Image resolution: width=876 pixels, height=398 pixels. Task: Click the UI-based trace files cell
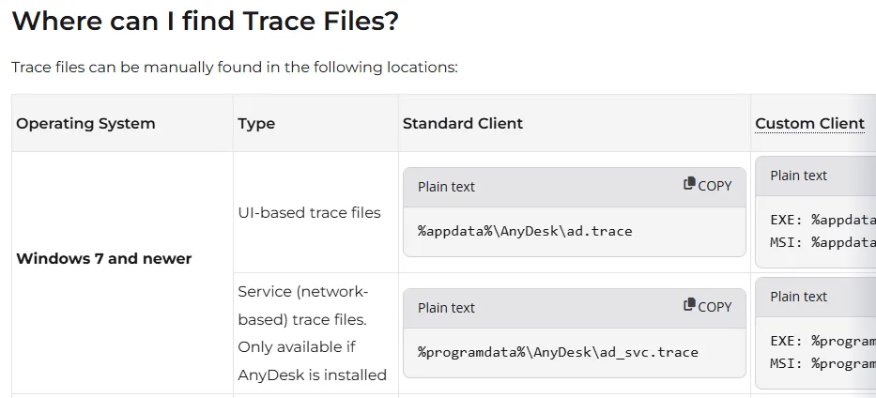click(x=309, y=212)
